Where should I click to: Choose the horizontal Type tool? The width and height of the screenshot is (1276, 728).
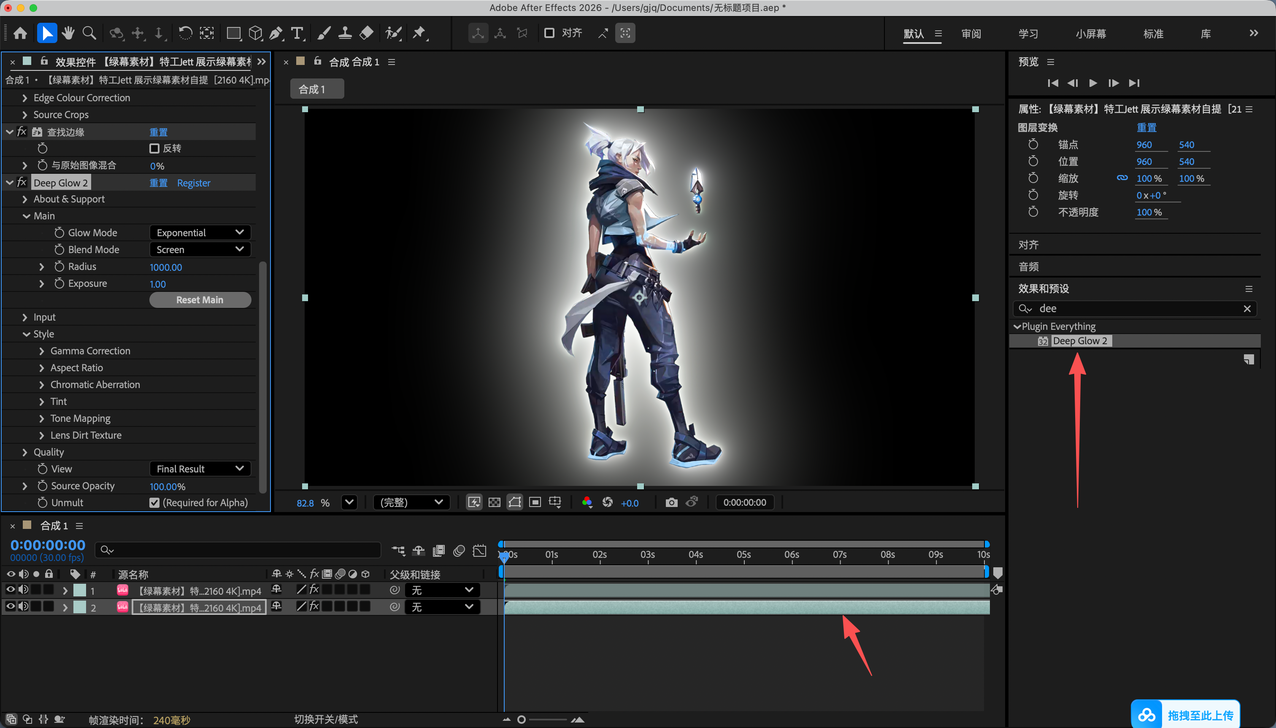coord(297,33)
